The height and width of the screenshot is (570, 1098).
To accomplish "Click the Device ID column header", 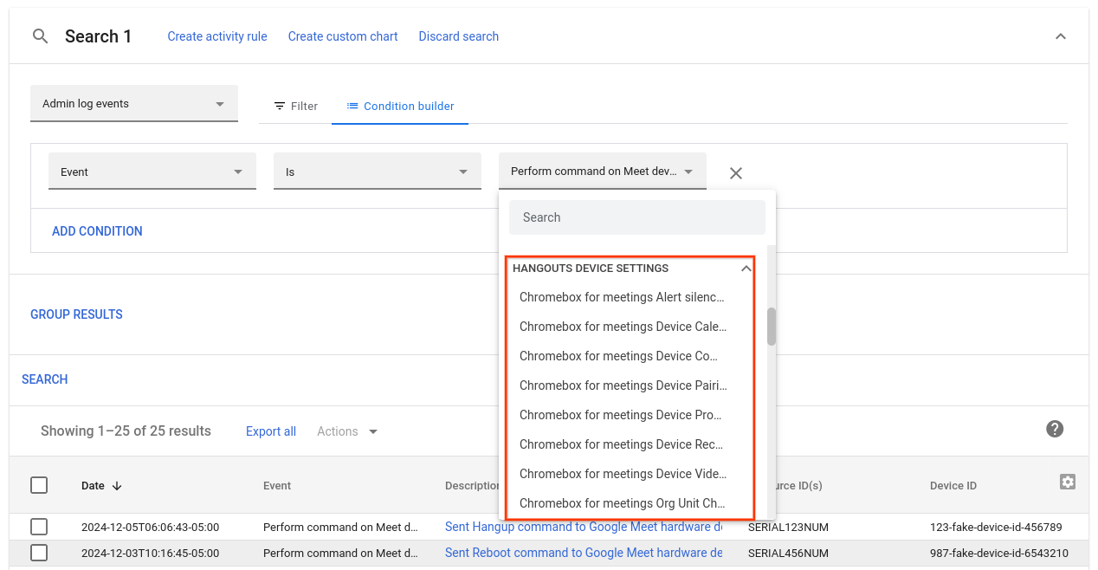I will click(953, 486).
